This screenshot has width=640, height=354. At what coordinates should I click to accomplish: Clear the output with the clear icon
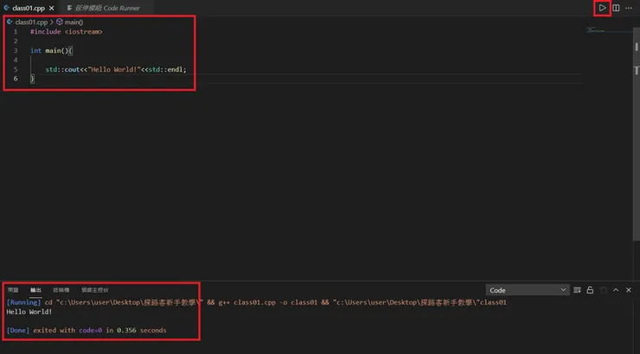click(577, 290)
